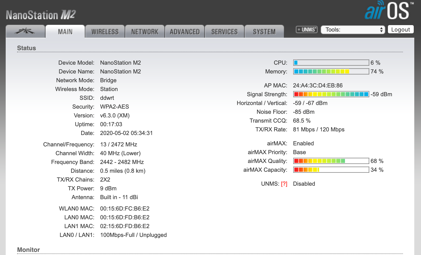Switch to the MAIN tab
The height and width of the screenshot is (255, 421).
[65, 32]
